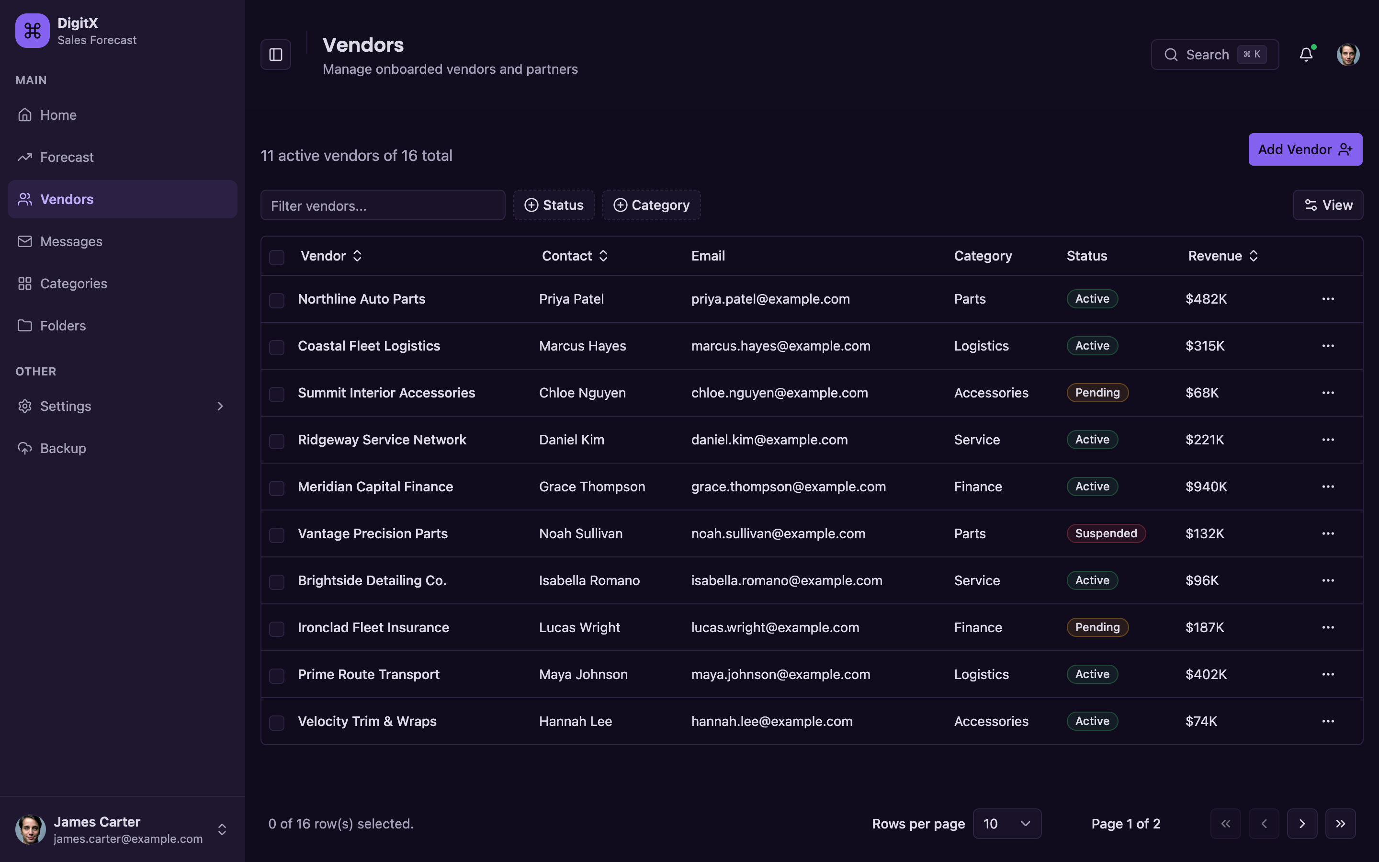Sort by the Vendor column header
This screenshot has height=862, width=1379.
coord(332,256)
